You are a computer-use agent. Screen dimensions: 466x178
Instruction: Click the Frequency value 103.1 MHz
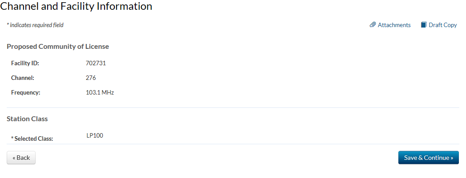coord(100,92)
